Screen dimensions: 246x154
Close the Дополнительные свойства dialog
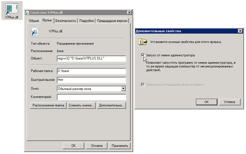point(240,31)
